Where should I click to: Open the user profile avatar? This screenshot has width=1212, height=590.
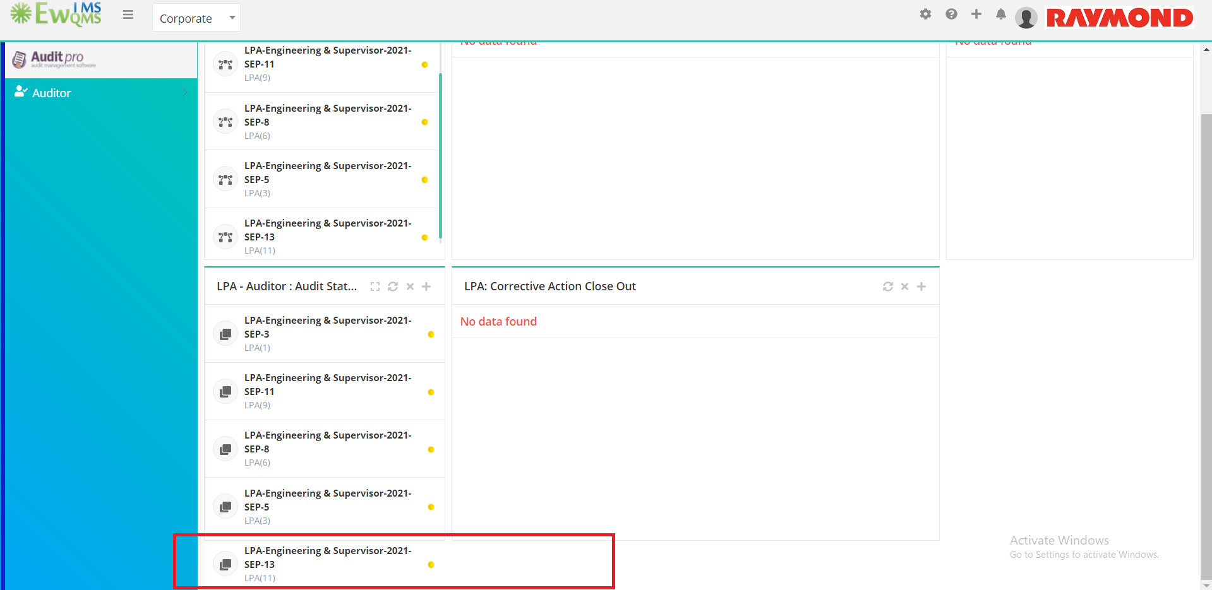[1026, 18]
